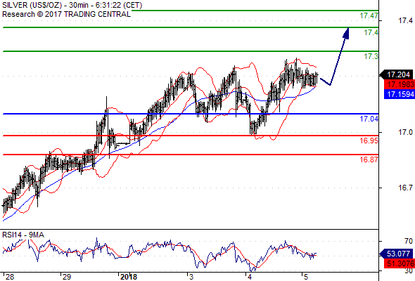
Task: Click the black 17.204 current price tag
Action: point(397,74)
